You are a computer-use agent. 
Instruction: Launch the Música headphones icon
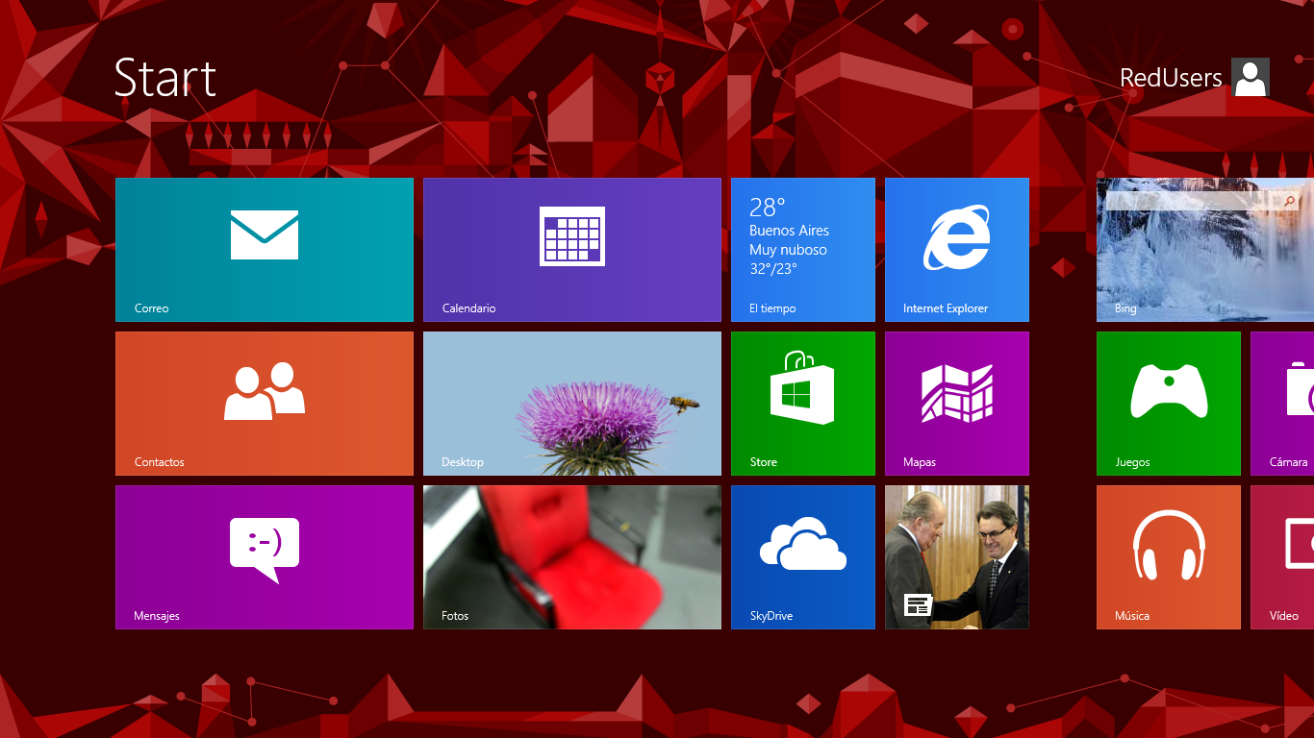pyautogui.click(x=1169, y=545)
